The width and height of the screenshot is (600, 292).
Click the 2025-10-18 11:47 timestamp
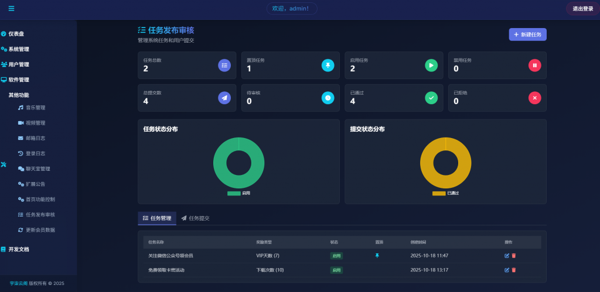pos(429,256)
